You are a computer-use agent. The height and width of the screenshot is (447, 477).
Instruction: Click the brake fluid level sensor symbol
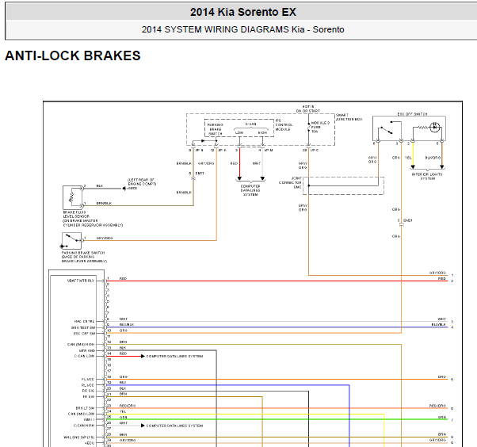72,197
